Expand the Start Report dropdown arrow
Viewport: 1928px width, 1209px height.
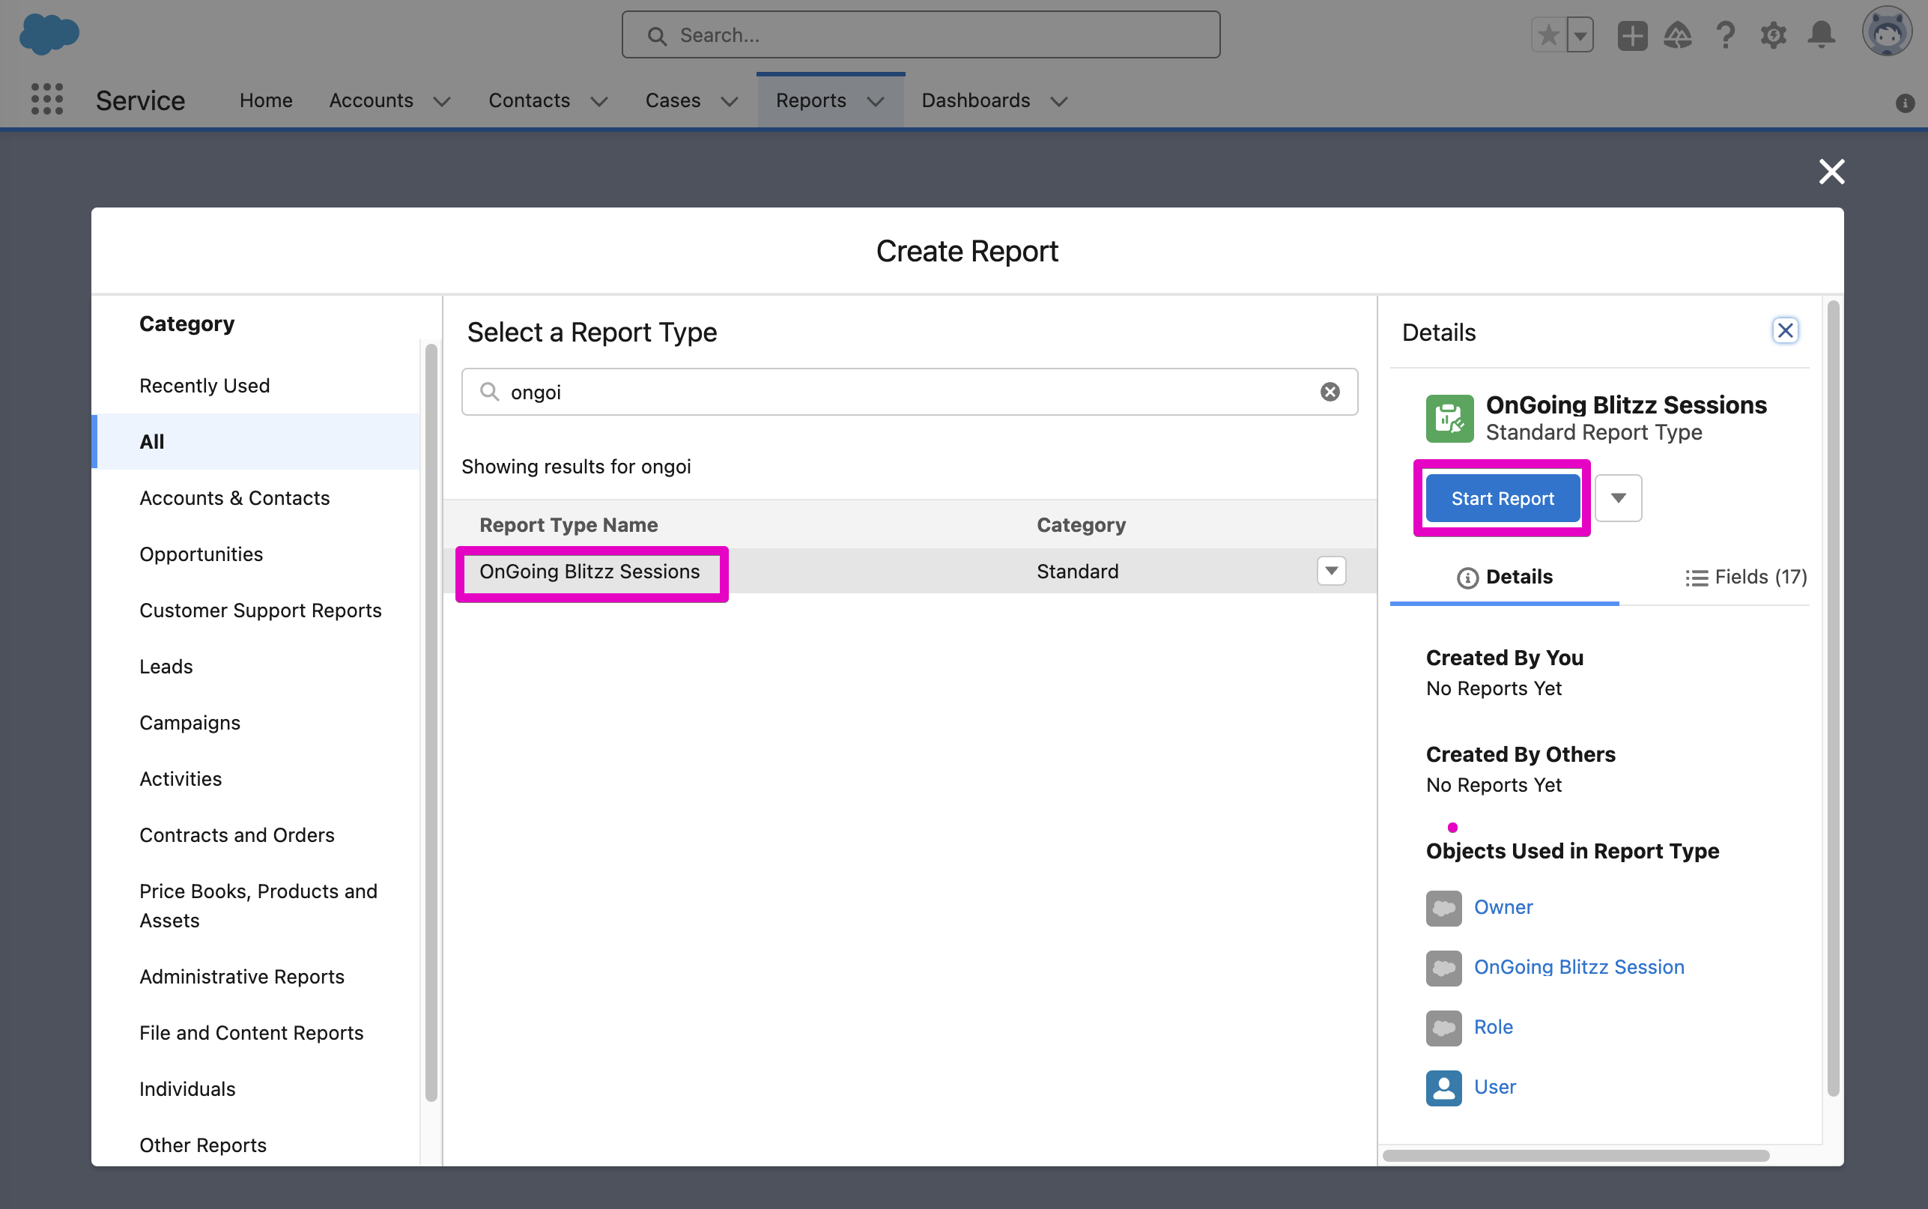click(x=1618, y=498)
